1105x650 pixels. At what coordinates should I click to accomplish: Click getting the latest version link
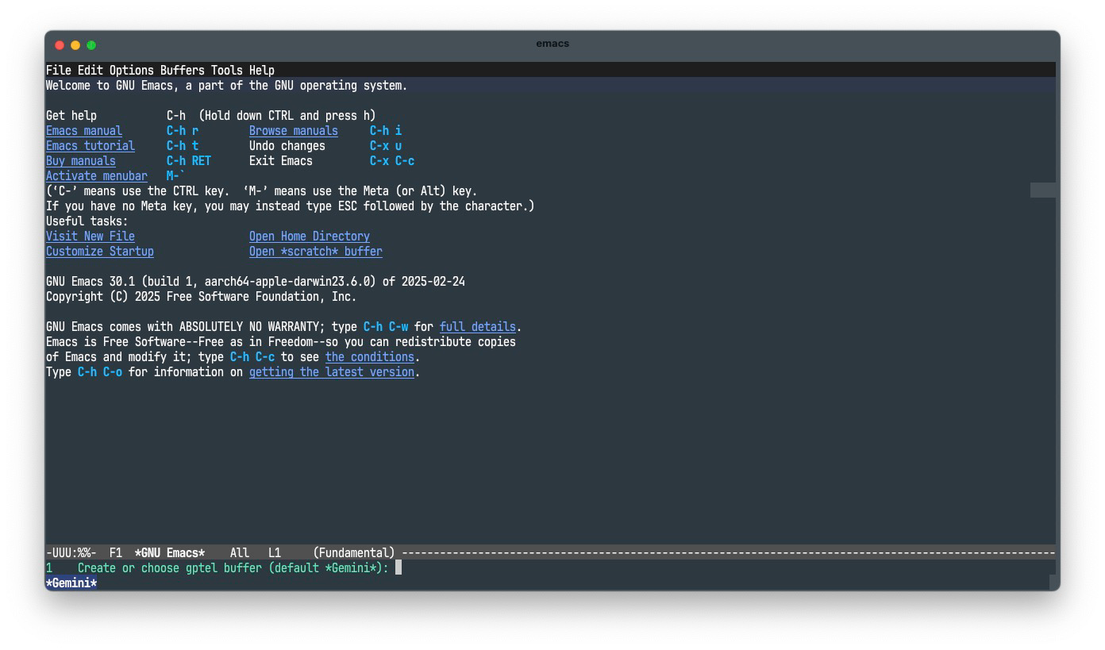pyautogui.click(x=332, y=372)
